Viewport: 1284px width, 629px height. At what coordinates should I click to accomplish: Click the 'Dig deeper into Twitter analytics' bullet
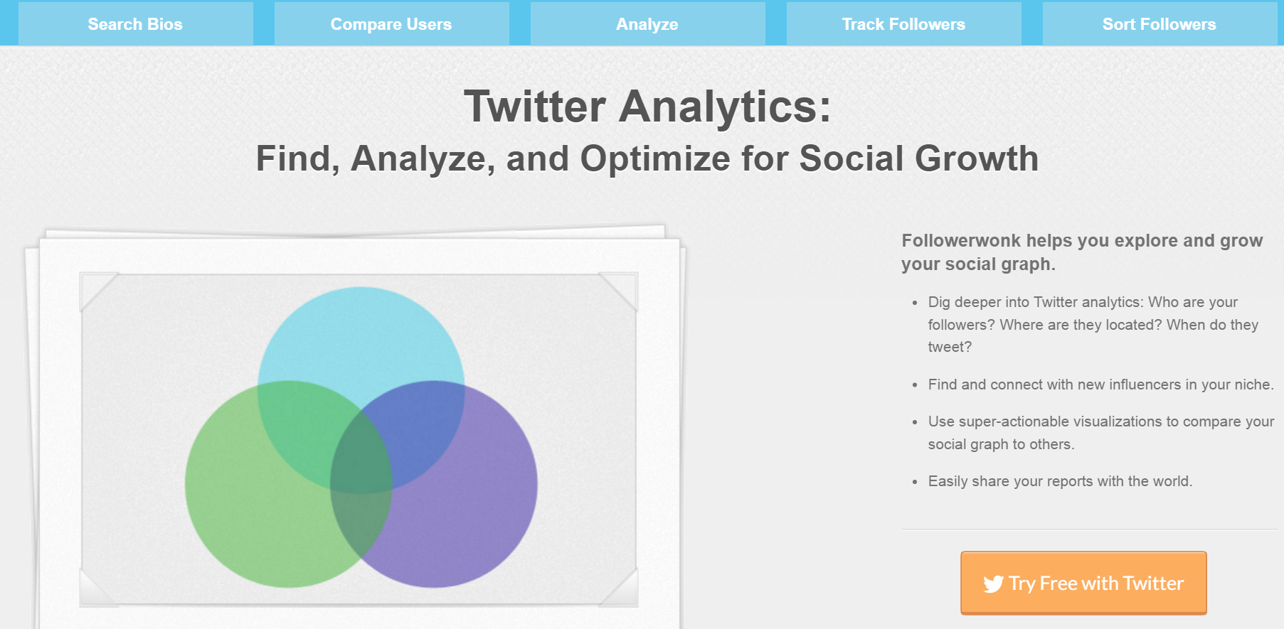click(x=1093, y=324)
